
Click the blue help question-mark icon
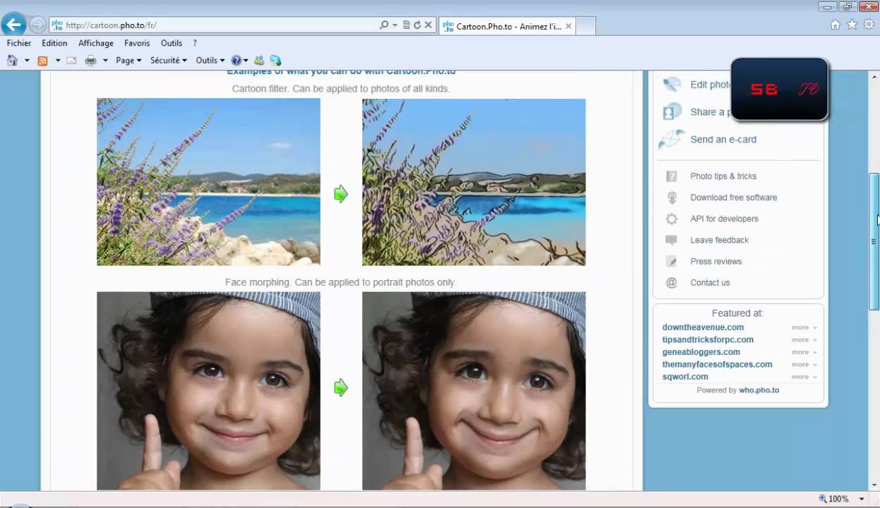point(236,61)
